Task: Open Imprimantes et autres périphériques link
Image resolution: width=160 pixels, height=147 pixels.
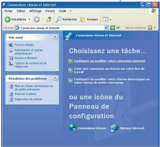Action: click(29, 52)
